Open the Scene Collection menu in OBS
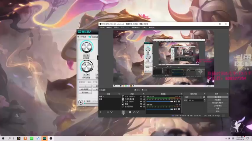252x141 pixels. [135, 28]
